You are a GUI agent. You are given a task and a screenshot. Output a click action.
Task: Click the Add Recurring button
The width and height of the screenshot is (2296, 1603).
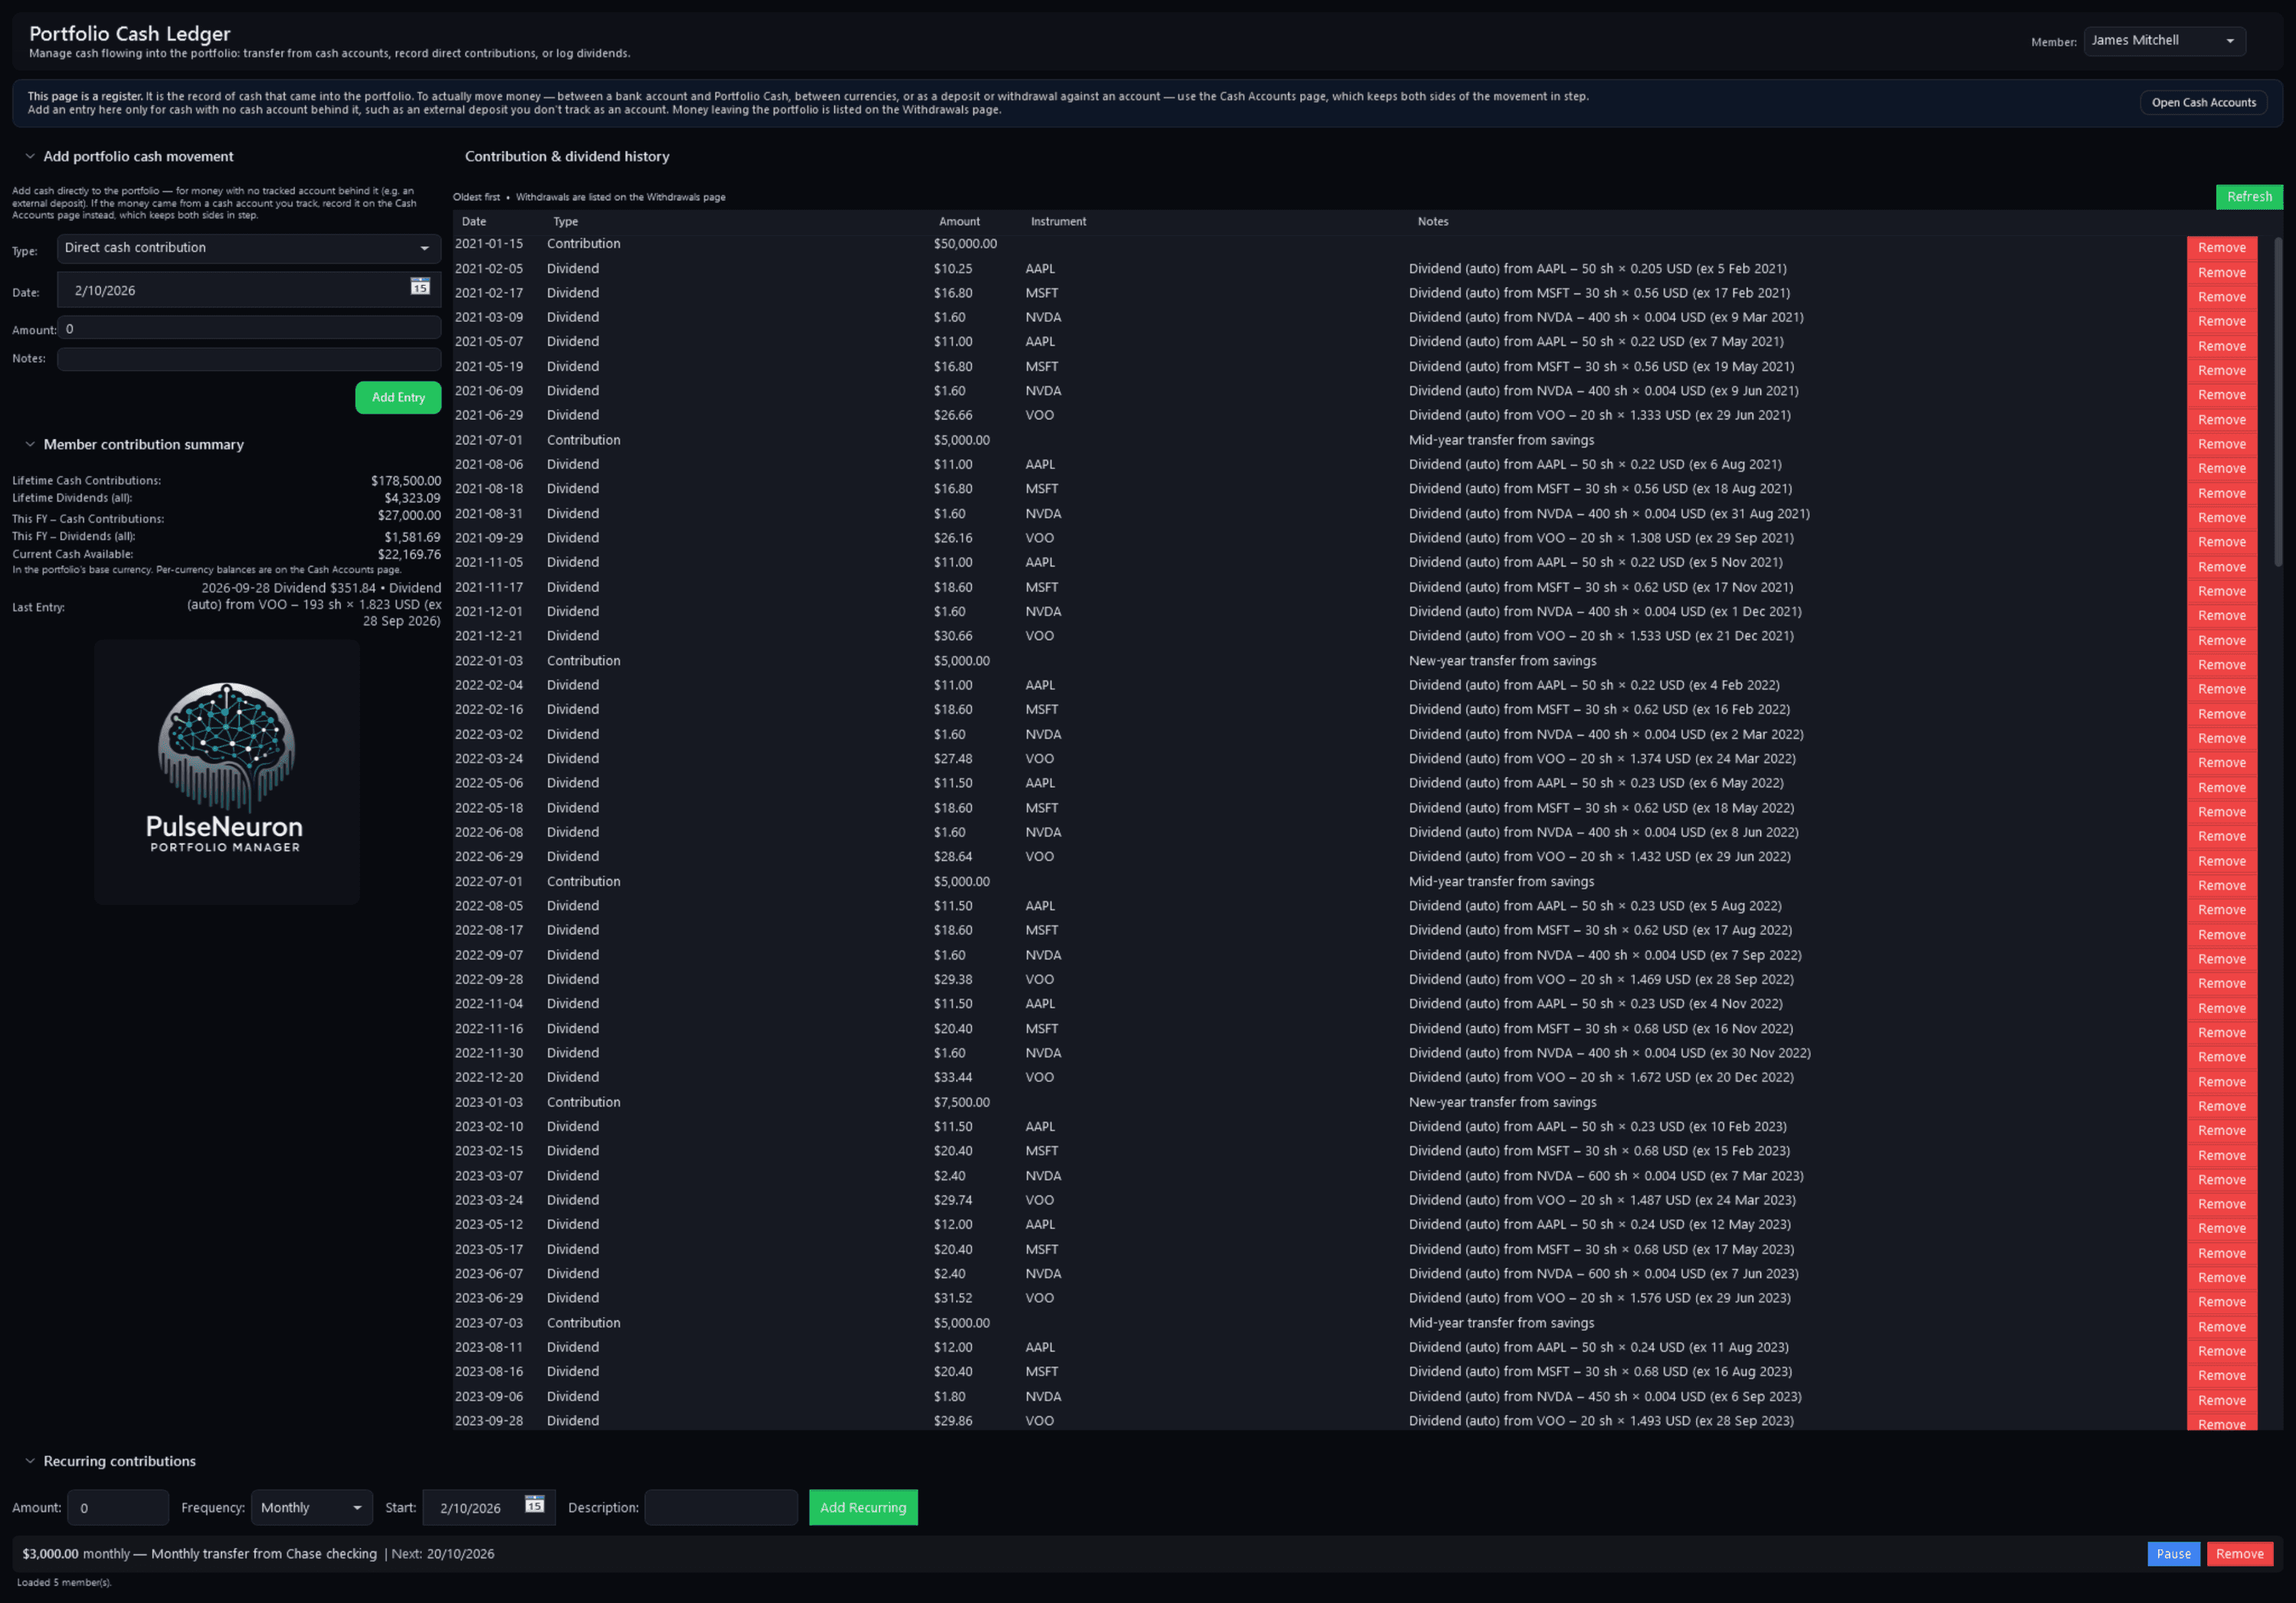pyautogui.click(x=863, y=1507)
